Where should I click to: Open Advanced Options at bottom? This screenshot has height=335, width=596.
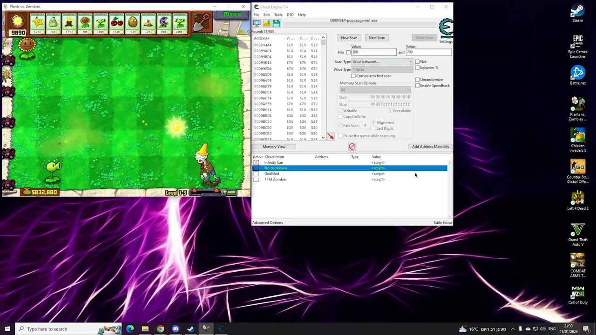pyautogui.click(x=267, y=222)
